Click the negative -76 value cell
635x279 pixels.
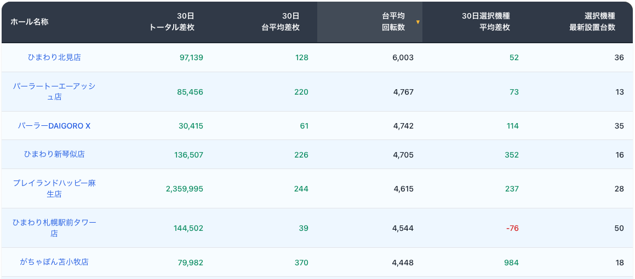click(x=512, y=228)
